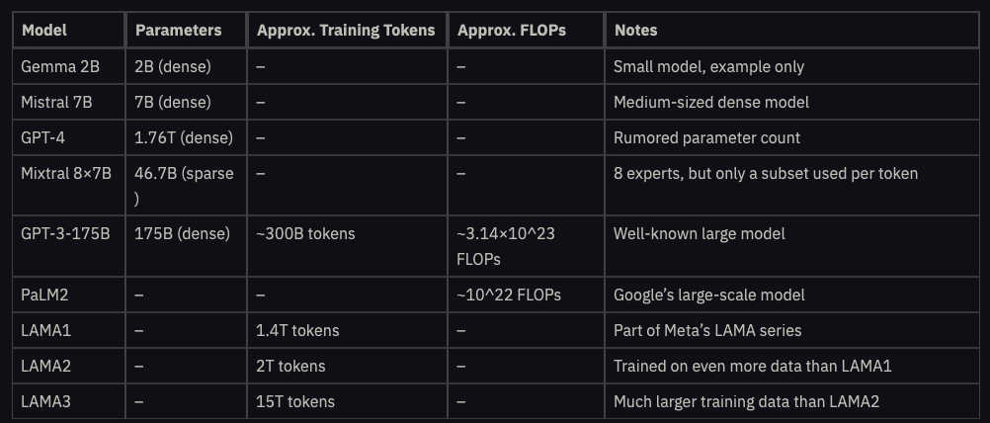Click the "Rumored parameter count" note
The height and width of the screenshot is (423, 990).
[x=706, y=138]
